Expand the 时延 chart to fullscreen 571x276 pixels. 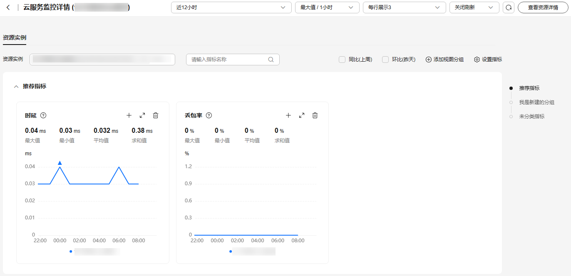pos(142,115)
